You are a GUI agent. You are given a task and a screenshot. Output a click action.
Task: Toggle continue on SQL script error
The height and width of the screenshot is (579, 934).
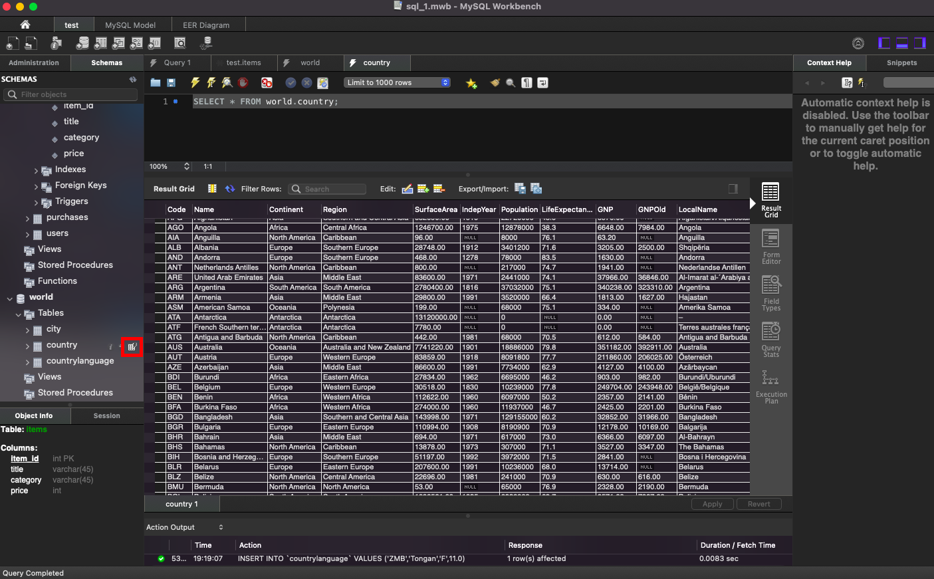point(267,83)
